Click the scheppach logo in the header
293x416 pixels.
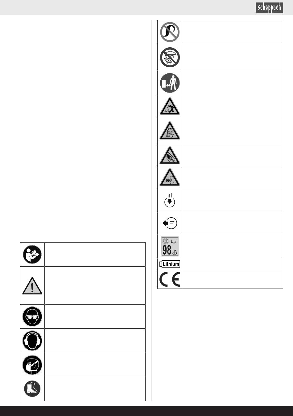tap(269, 7)
